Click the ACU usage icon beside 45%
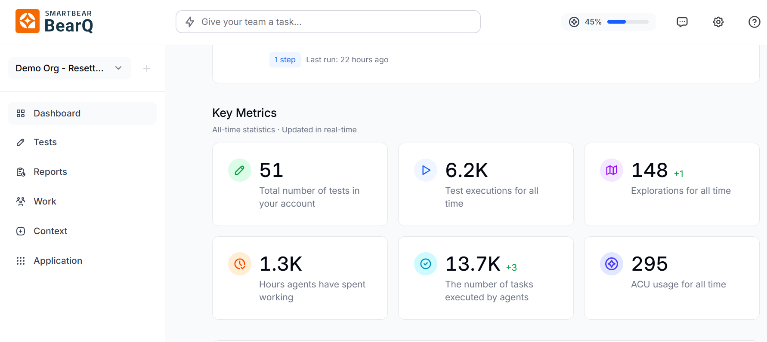 coord(574,22)
